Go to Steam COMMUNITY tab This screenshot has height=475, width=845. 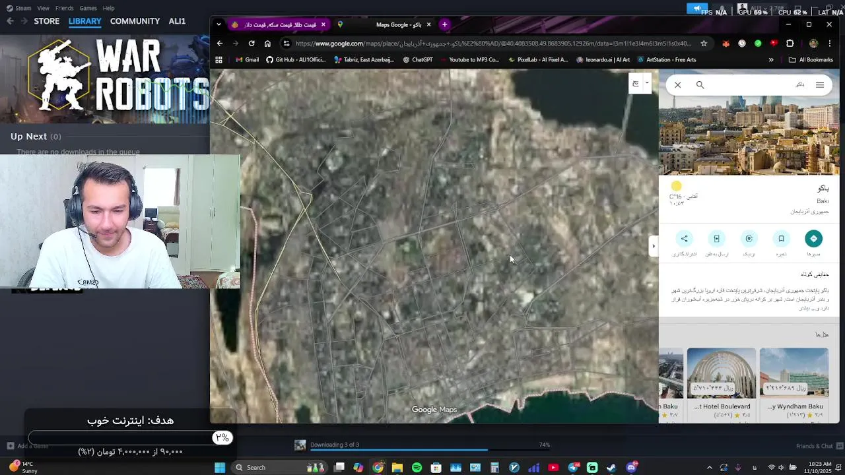pos(135,21)
